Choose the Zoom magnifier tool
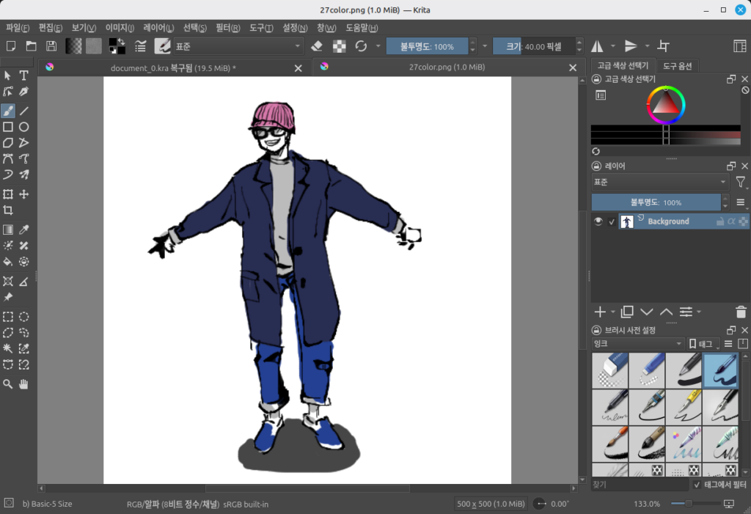The width and height of the screenshot is (751, 514). coord(8,383)
